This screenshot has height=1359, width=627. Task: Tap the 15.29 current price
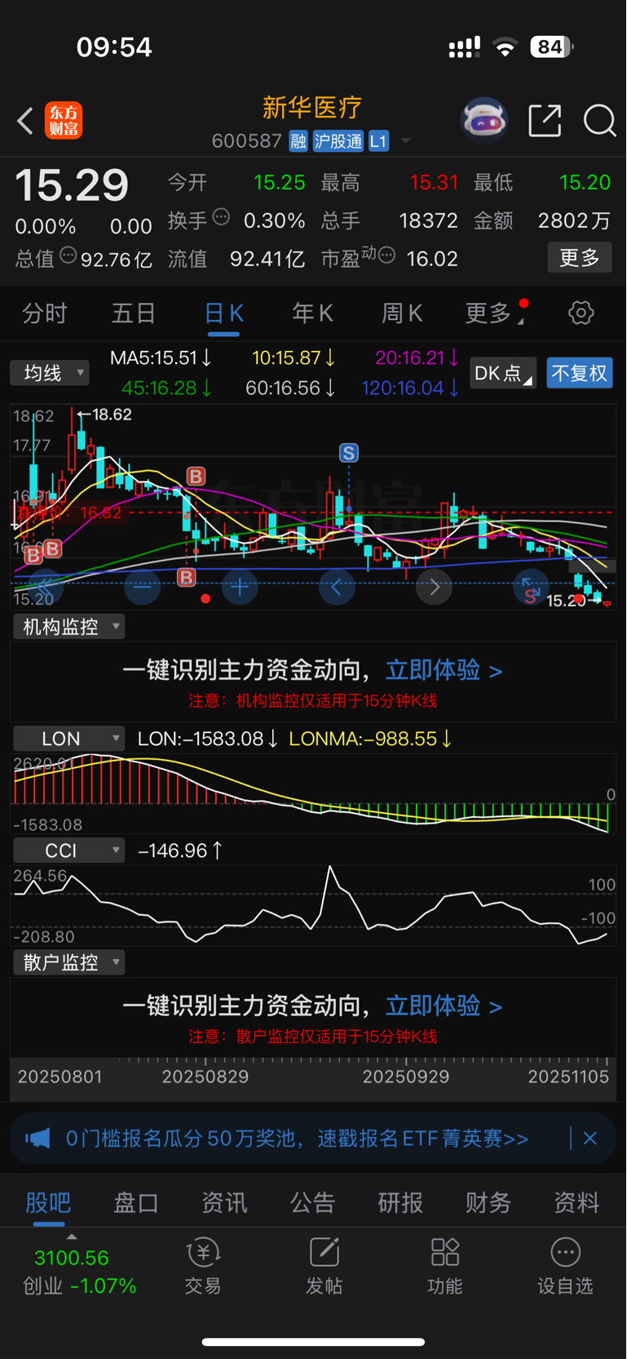72,185
